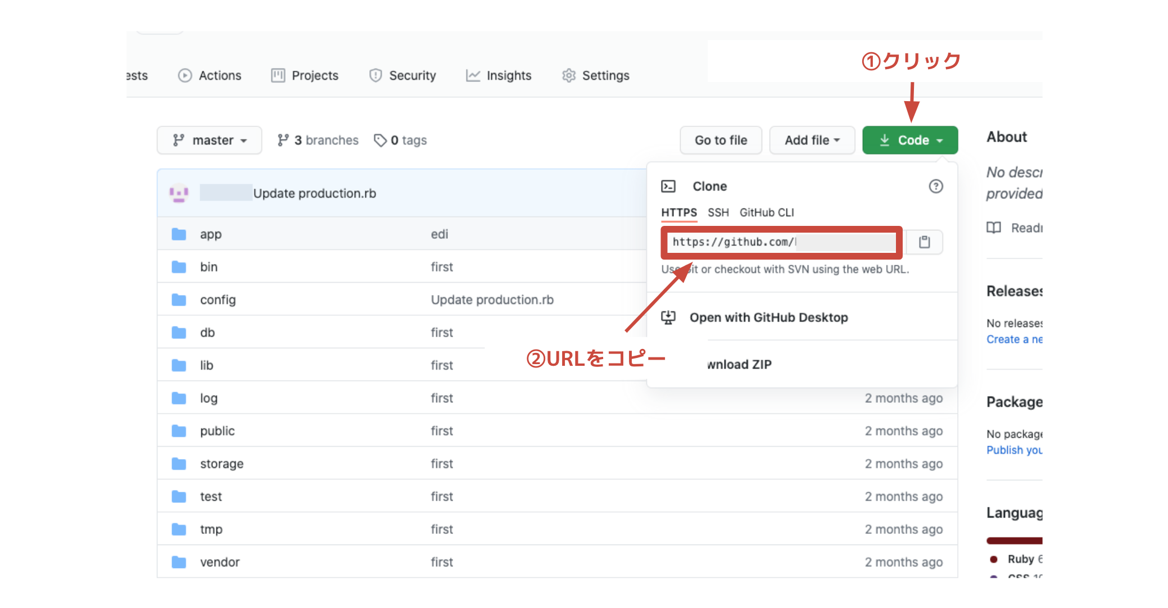Viewport: 1168px width, 608px height.
Task: Click the Open with GitHub Desktop icon
Action: tap(668, 317)
